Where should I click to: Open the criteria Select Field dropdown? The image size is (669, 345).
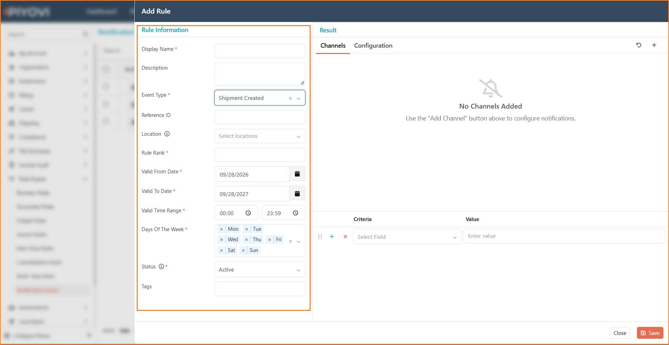[x=407, y=237]
